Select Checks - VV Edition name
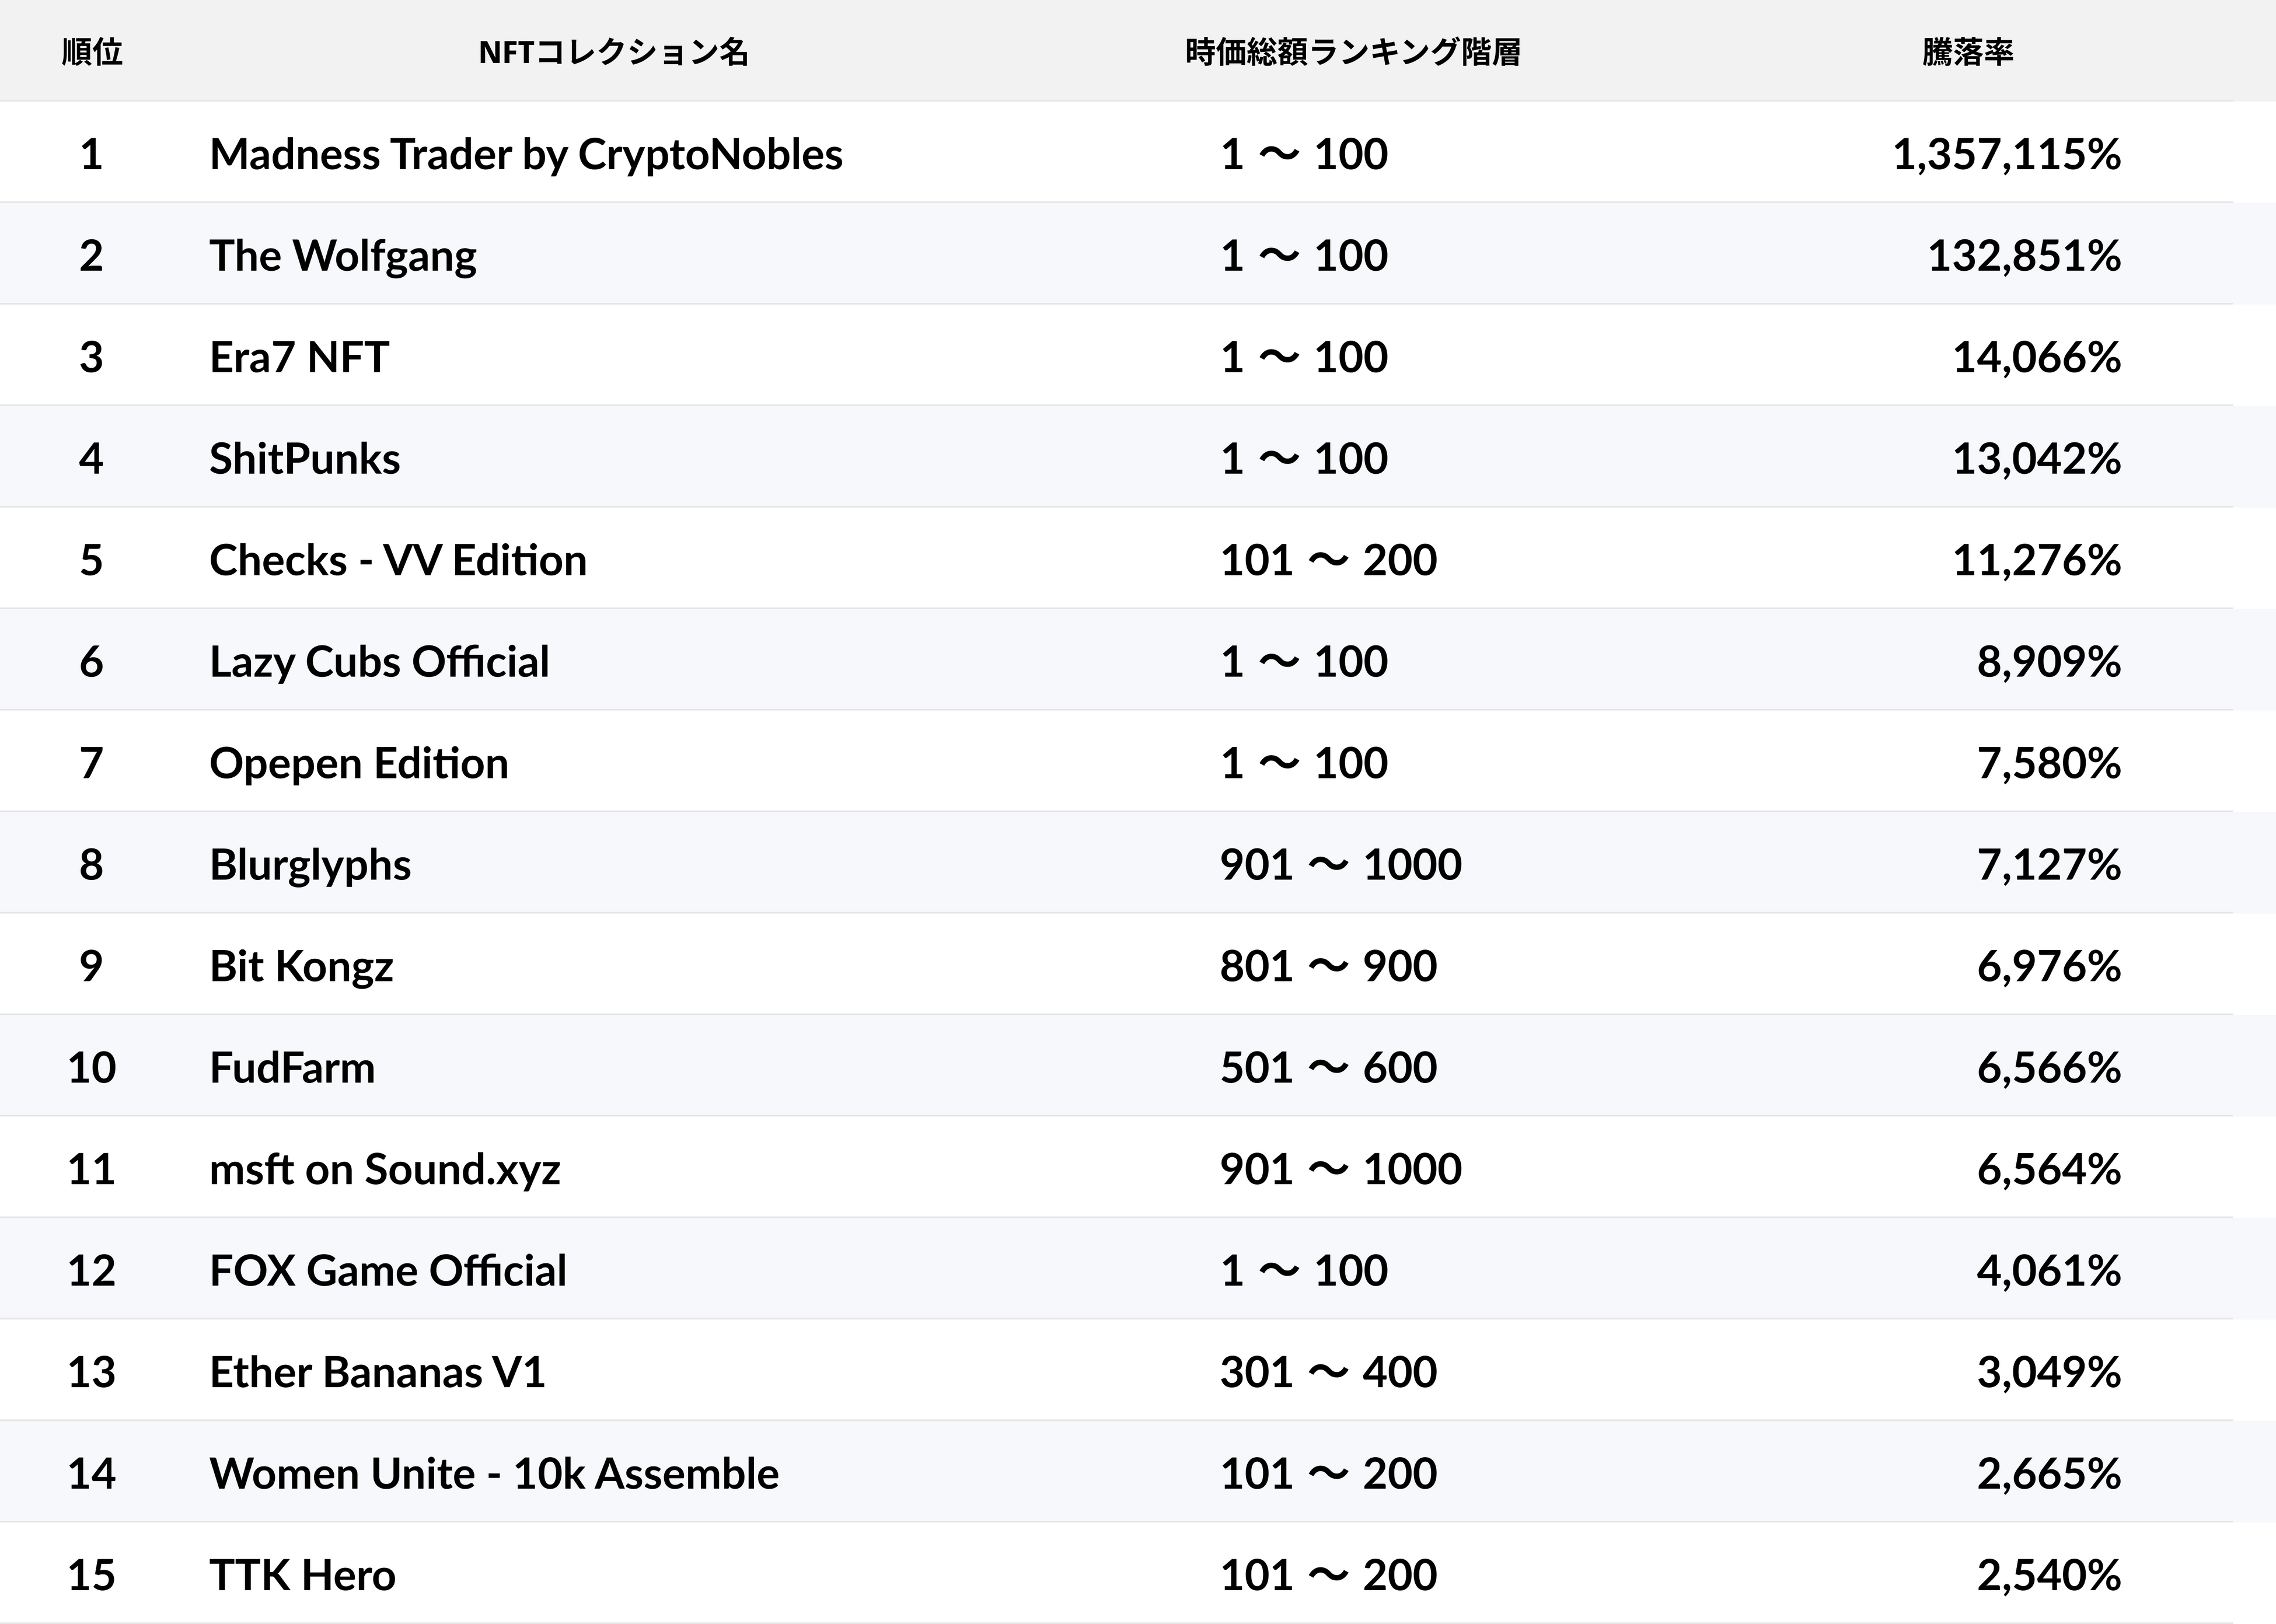 click(398, 560)
